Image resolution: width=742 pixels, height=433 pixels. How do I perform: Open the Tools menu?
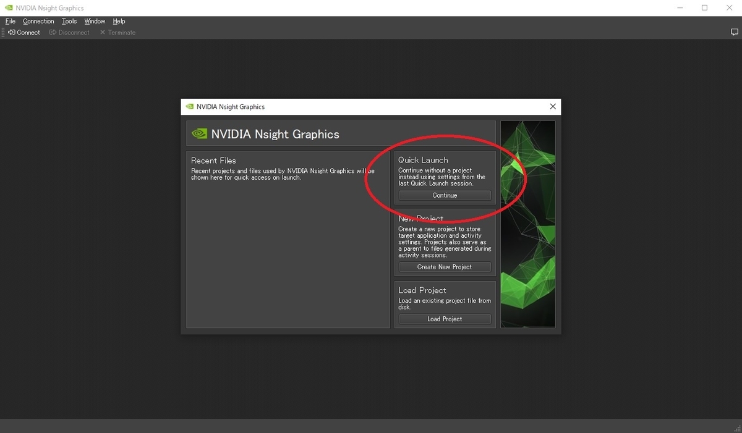click(x=69, y=21)
